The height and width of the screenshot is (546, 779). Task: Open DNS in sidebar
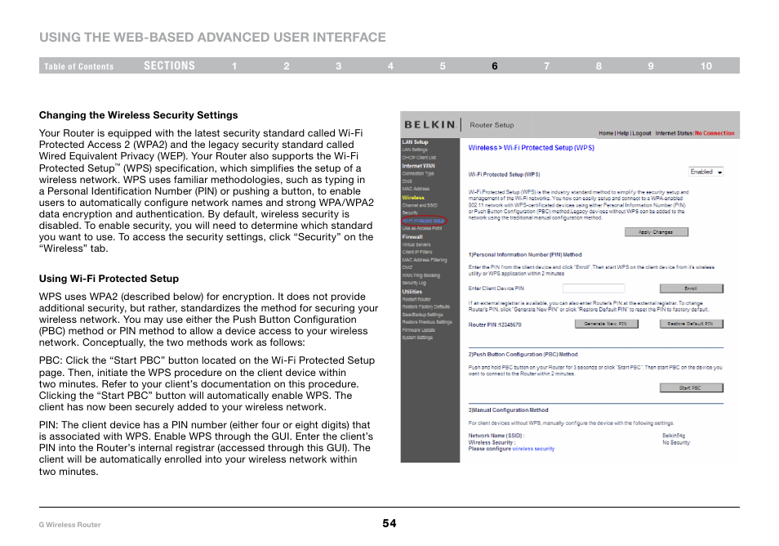point(407,181)
